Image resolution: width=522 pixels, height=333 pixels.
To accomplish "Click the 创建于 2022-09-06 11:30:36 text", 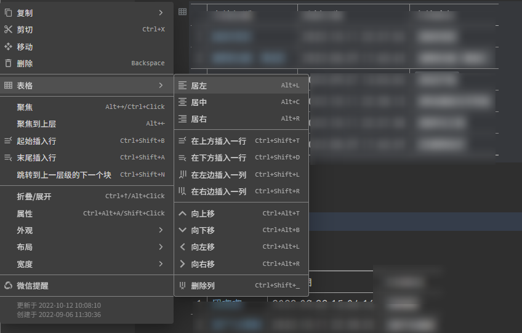I will (59, 315).
